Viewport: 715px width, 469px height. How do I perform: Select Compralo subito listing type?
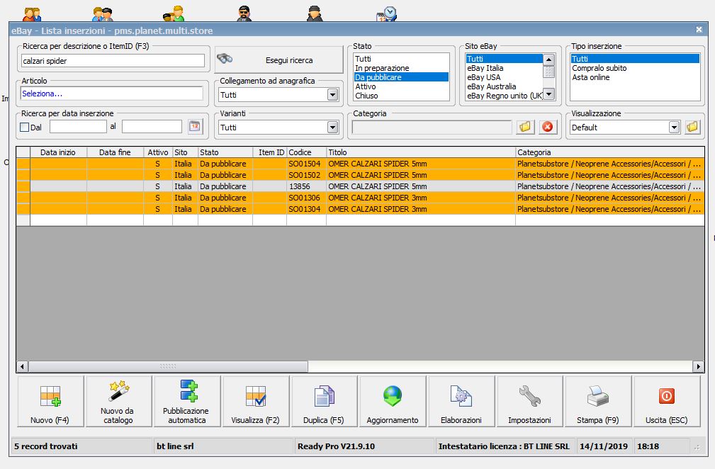point(635,68)
